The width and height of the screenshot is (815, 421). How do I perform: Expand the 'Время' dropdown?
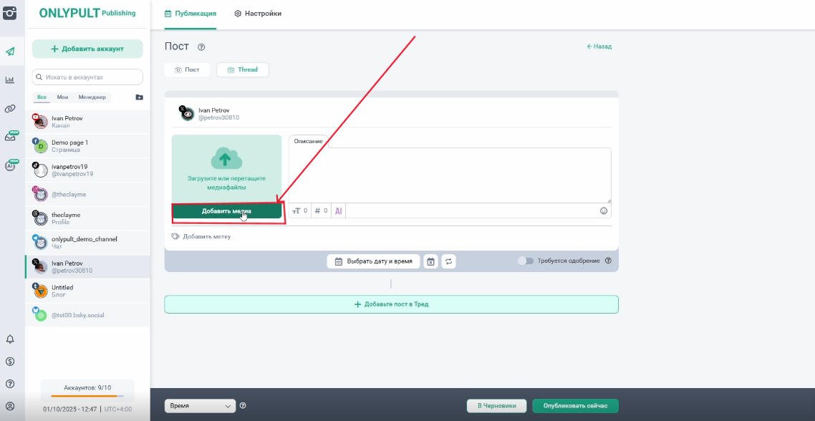click(x=200, y=406)
